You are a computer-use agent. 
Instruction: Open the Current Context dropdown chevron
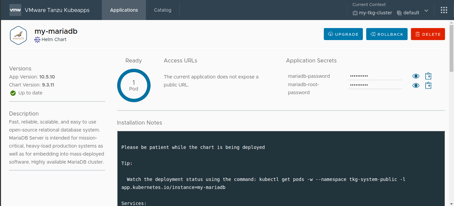(426, 10)
